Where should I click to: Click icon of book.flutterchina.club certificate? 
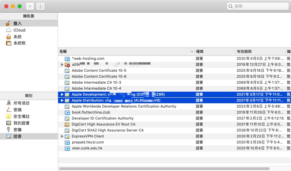(67, 113)
